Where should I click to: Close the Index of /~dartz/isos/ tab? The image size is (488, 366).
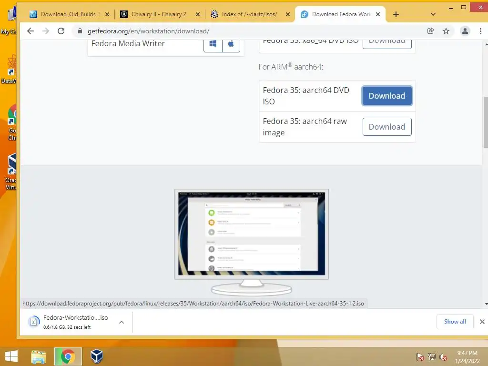(x=288, y=14)
